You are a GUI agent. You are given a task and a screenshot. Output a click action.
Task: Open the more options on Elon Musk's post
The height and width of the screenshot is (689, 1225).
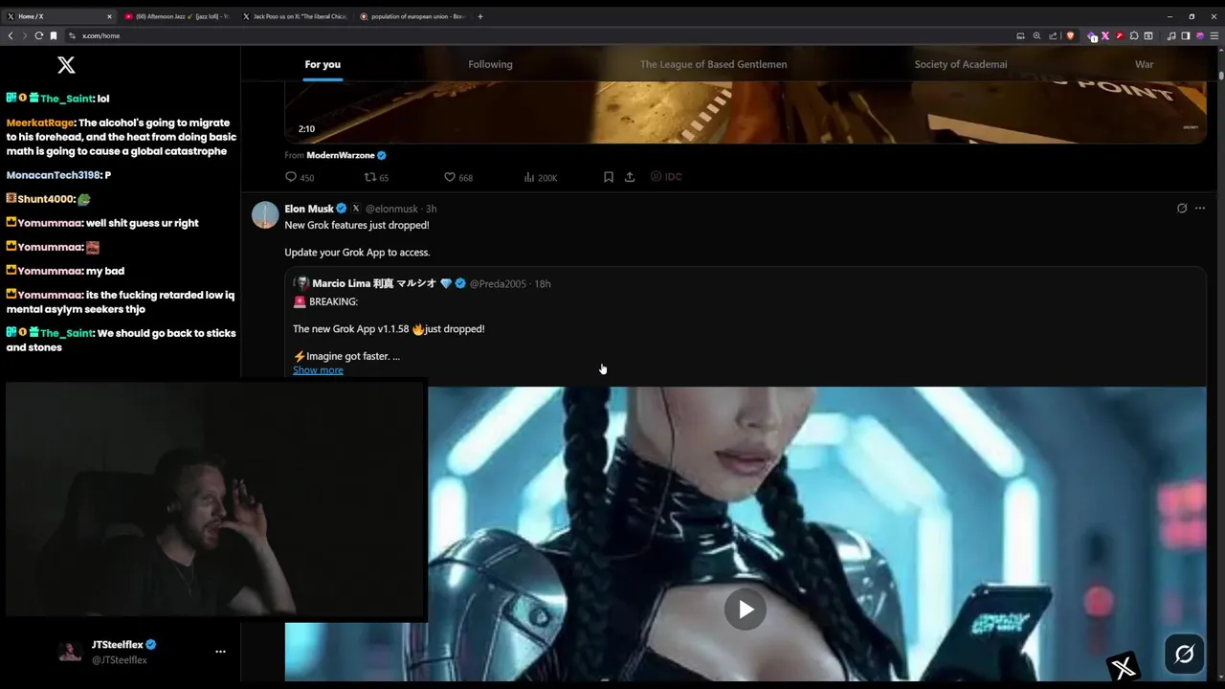pyautogui.click(x=1200, y=209)
